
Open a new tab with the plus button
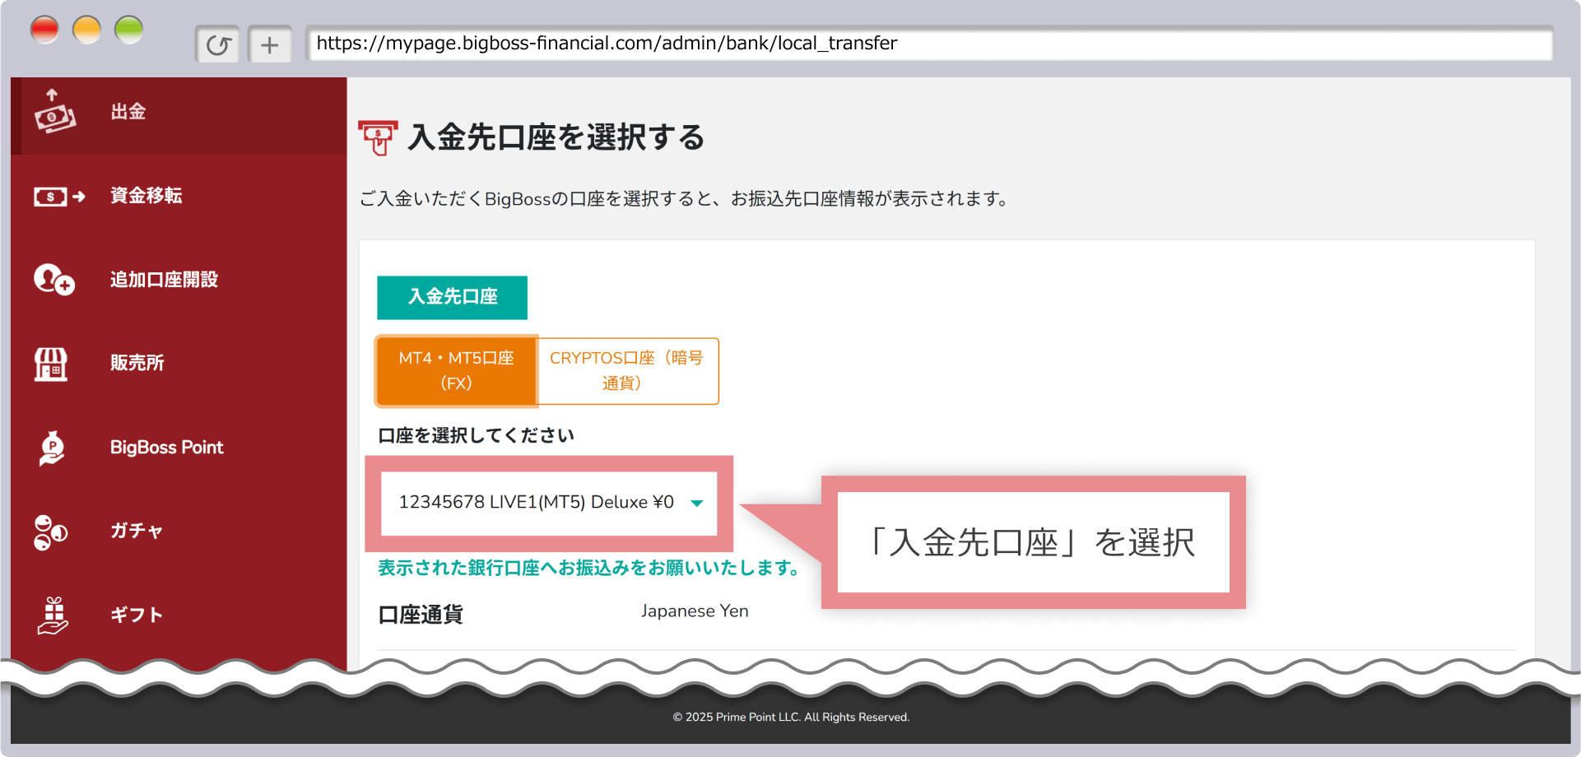pos(270,44)
